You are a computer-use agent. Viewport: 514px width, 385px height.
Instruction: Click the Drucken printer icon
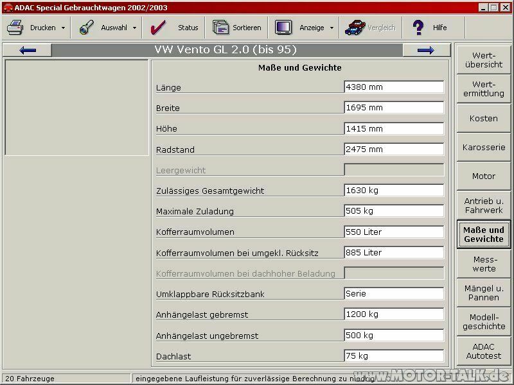[x=15, y=28]
